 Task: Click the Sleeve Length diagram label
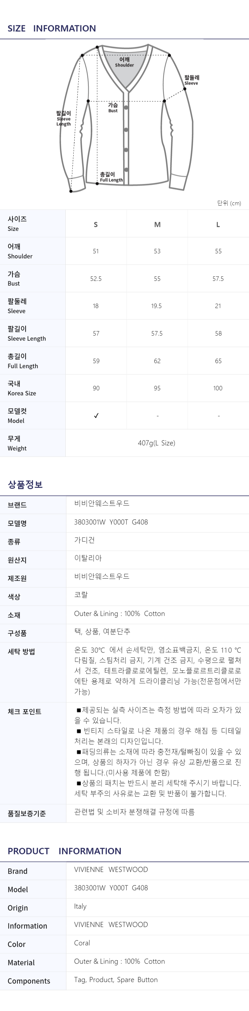click(x=64, y=119)
